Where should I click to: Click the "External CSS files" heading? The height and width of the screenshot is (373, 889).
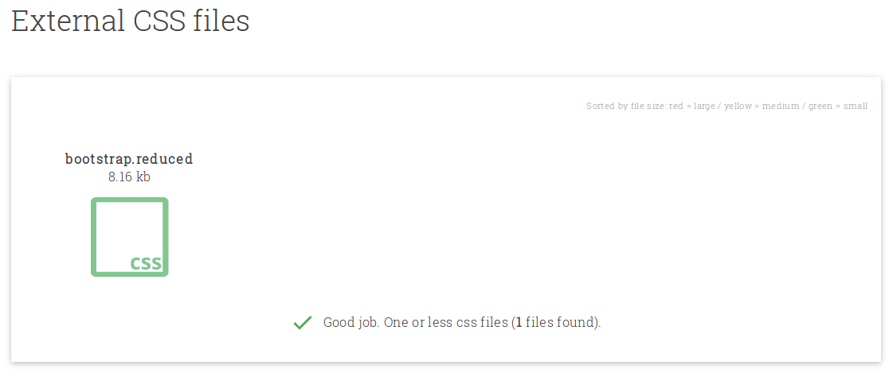point(131,21)
